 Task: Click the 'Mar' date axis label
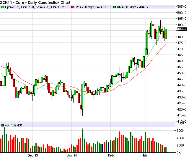(146, 155)
